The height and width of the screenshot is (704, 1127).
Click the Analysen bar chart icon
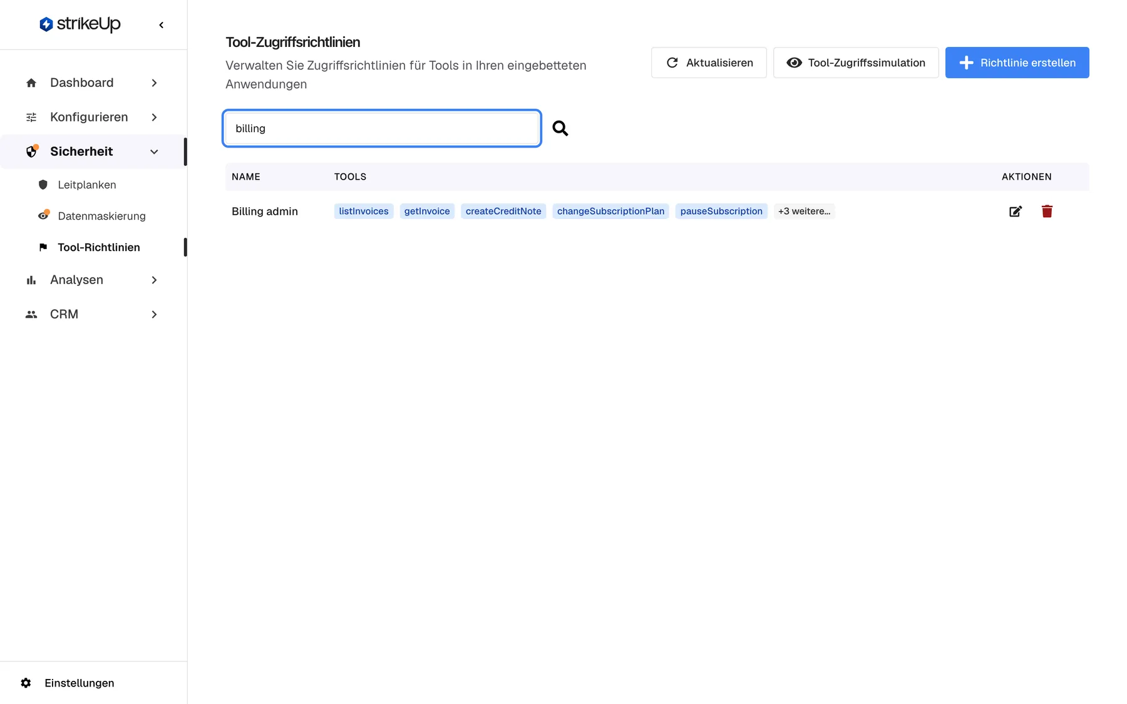(31, 280)
